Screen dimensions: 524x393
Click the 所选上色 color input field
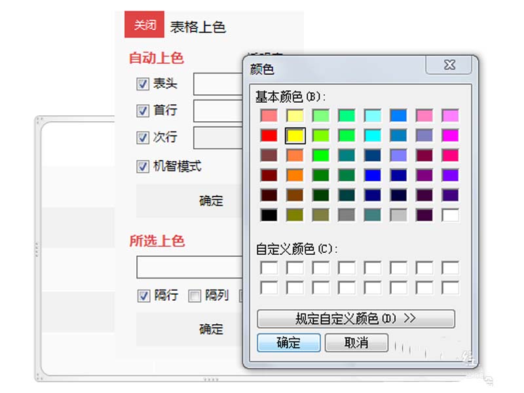(x=190, y=267)
